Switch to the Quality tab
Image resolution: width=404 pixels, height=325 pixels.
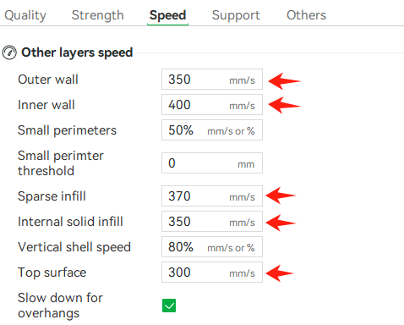(25, 15)
